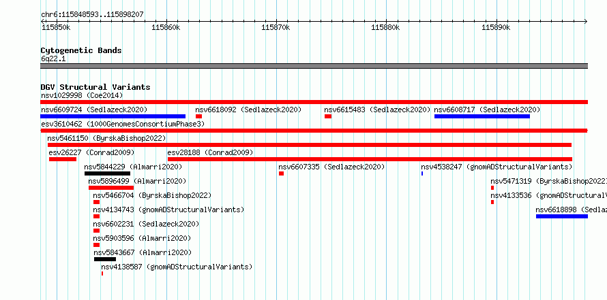607x300 pixels.
Task: Click the 115880k ruler tick label
Action: pyautogui.click(x=385, y=27)
